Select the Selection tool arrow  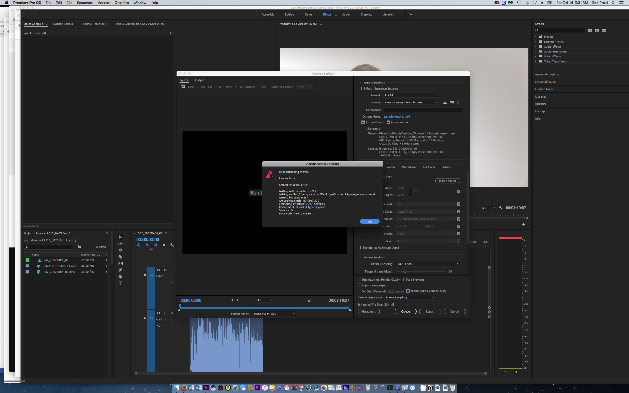[x=120, y=237]
